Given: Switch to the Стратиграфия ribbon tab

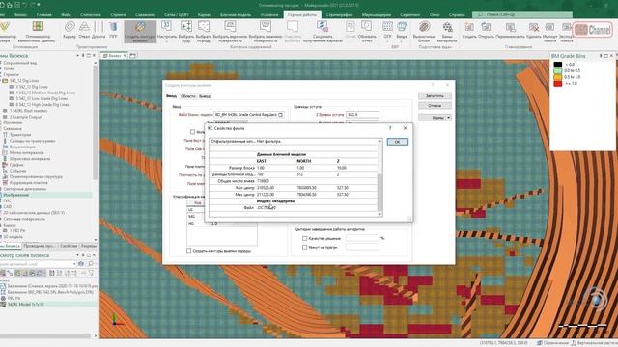Looking at the screenshot, I should point(339,15).
